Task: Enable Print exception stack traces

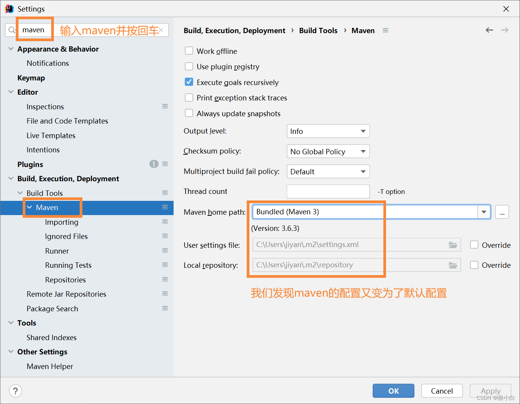Action: [x=189, y=97]
